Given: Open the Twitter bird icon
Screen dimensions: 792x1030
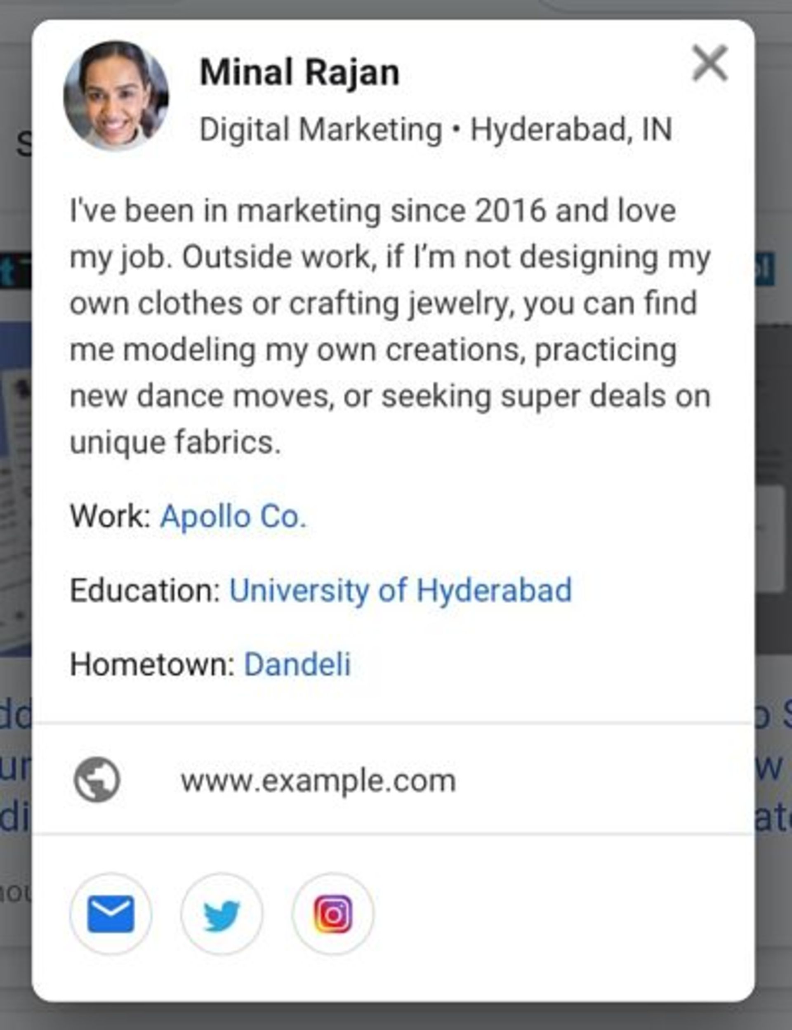Looking at the screenshot, I should (222, 914).
